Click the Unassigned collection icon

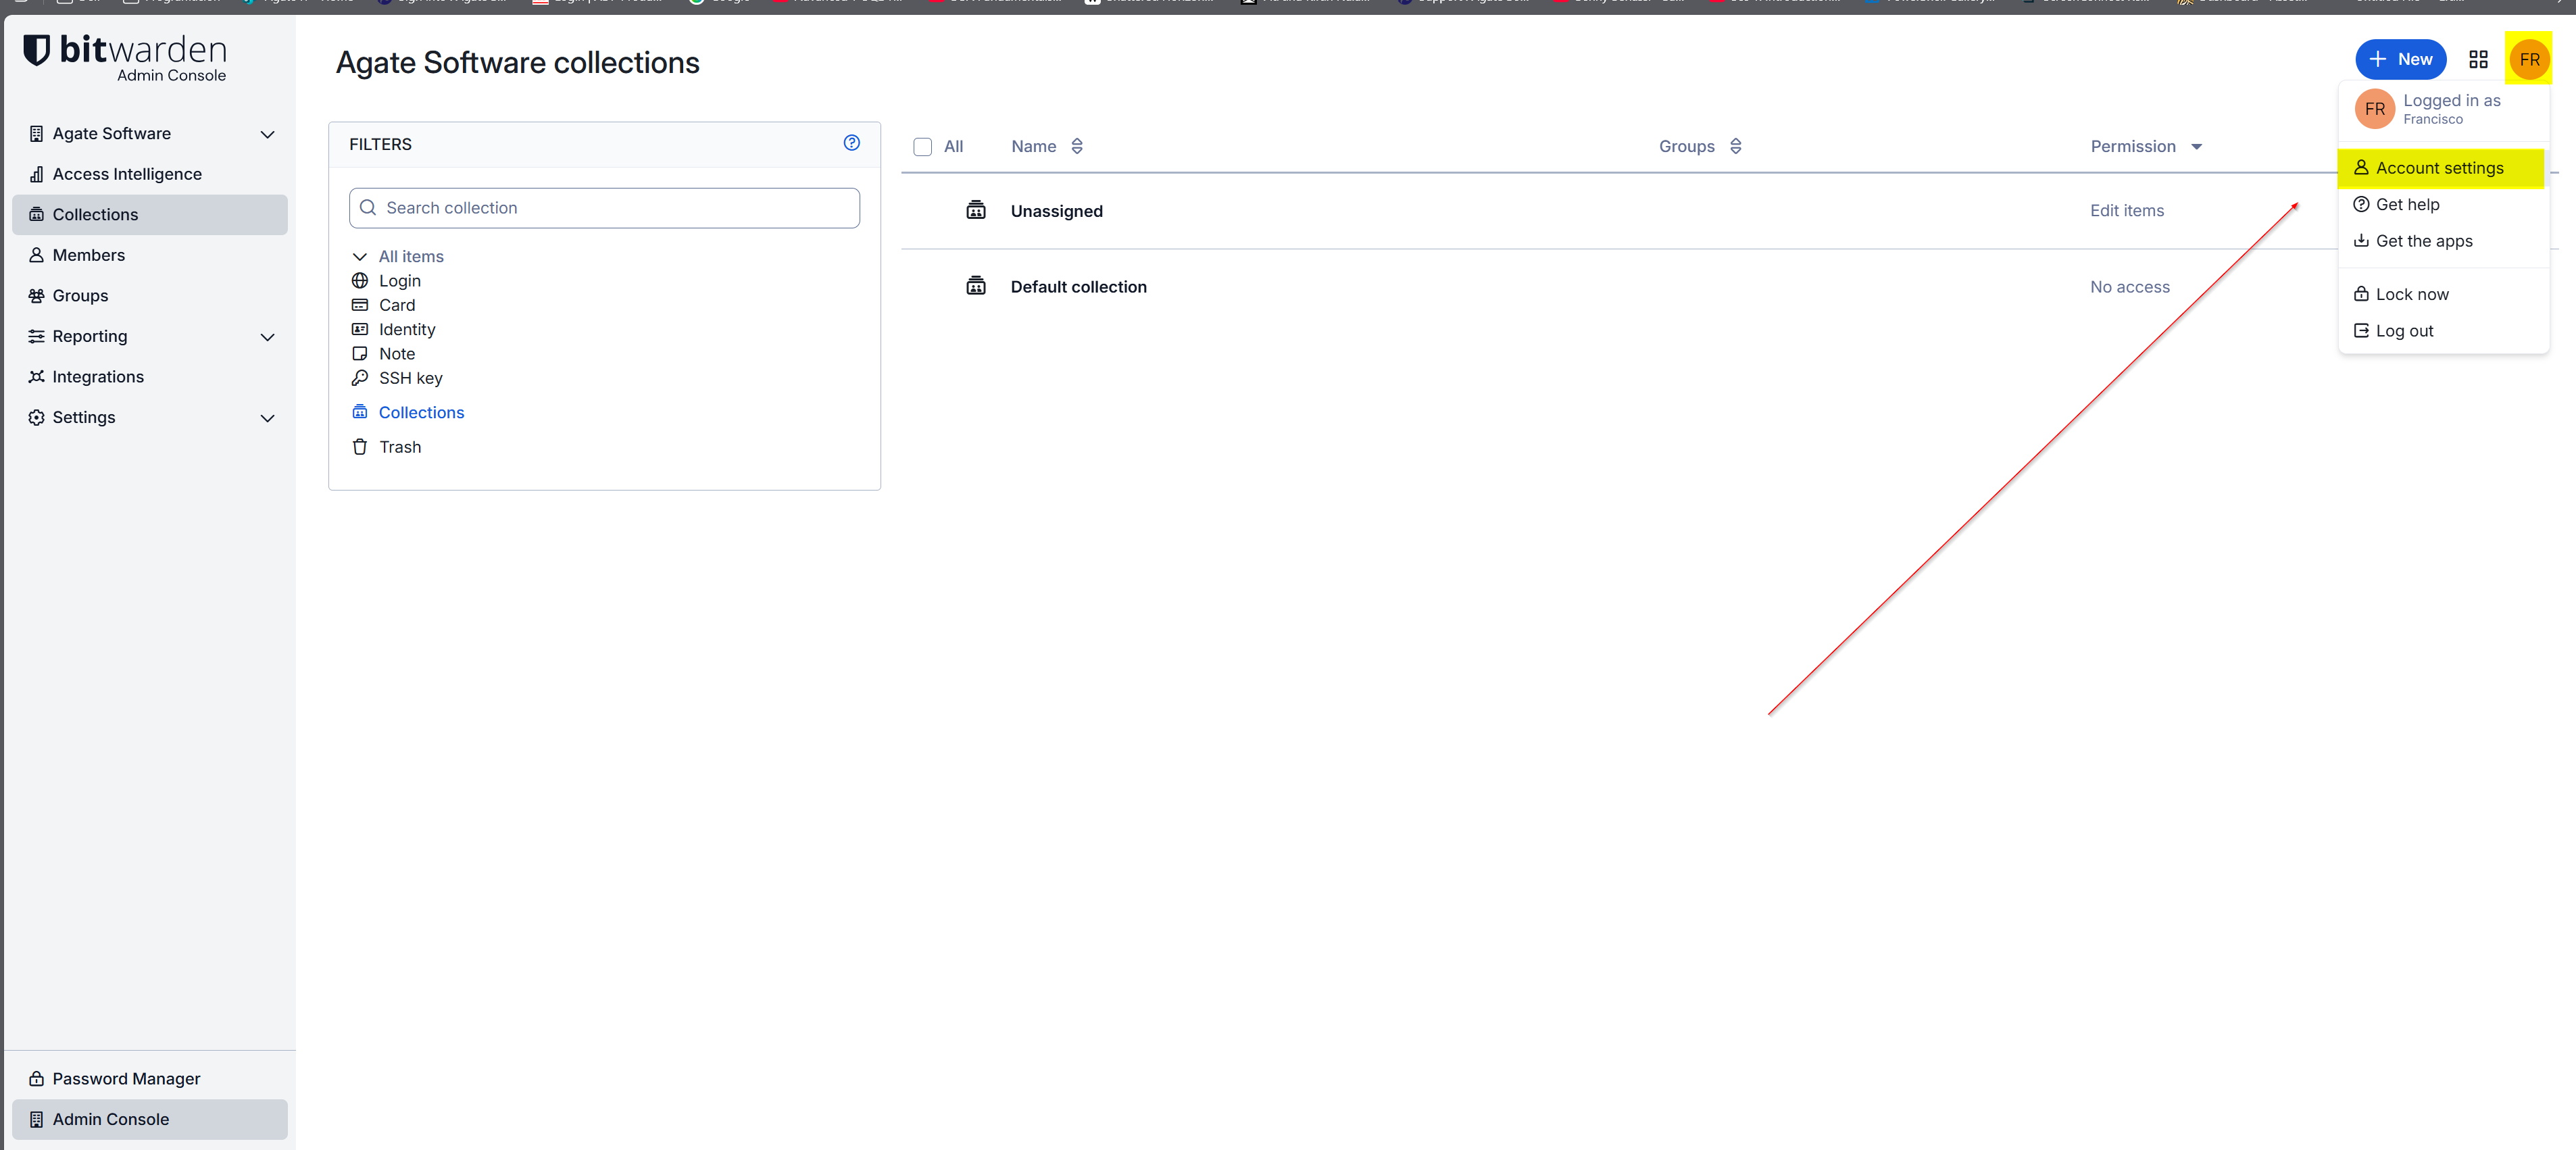tap(975, 211)
